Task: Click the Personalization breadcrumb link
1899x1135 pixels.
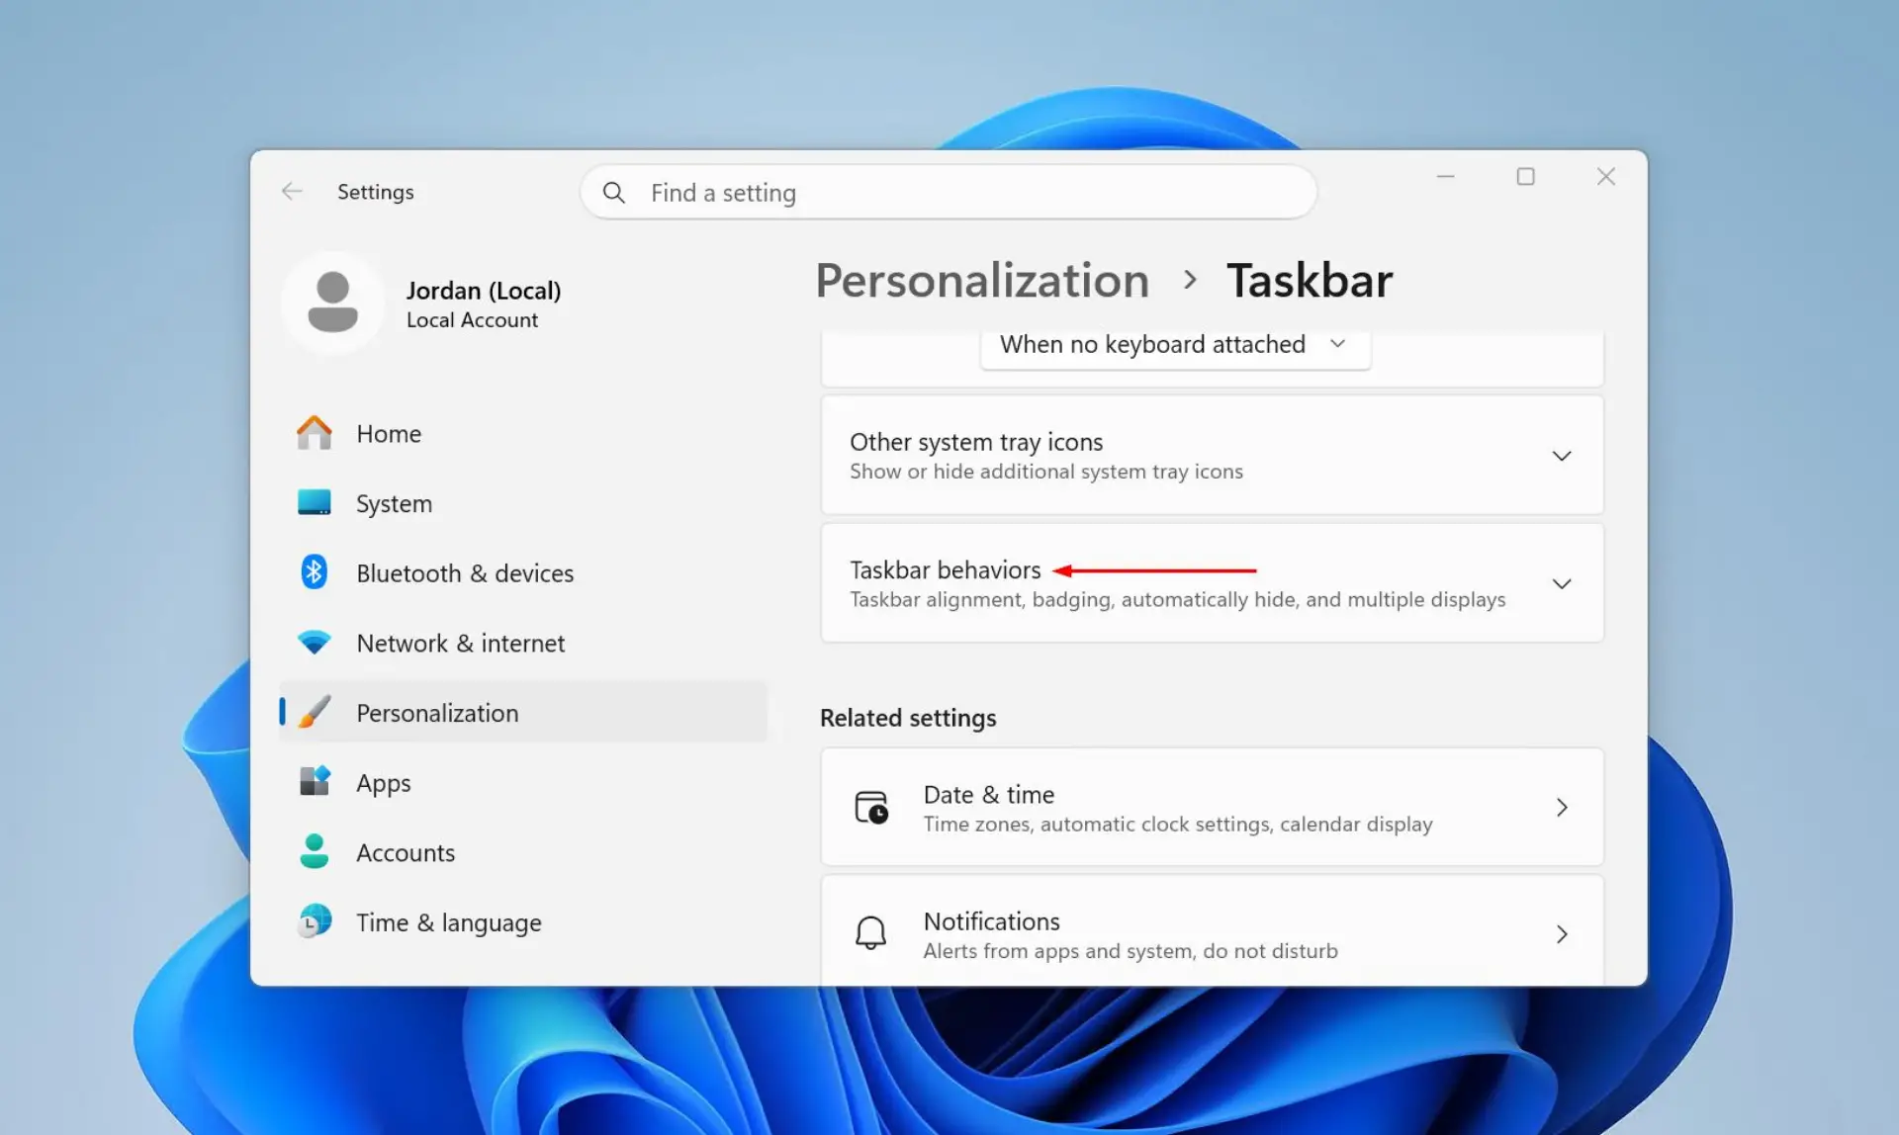Action: (x=982, y=281)
